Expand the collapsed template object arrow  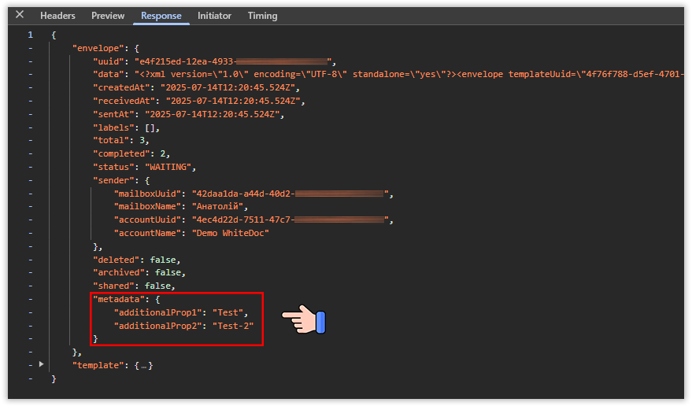(42, 365)
